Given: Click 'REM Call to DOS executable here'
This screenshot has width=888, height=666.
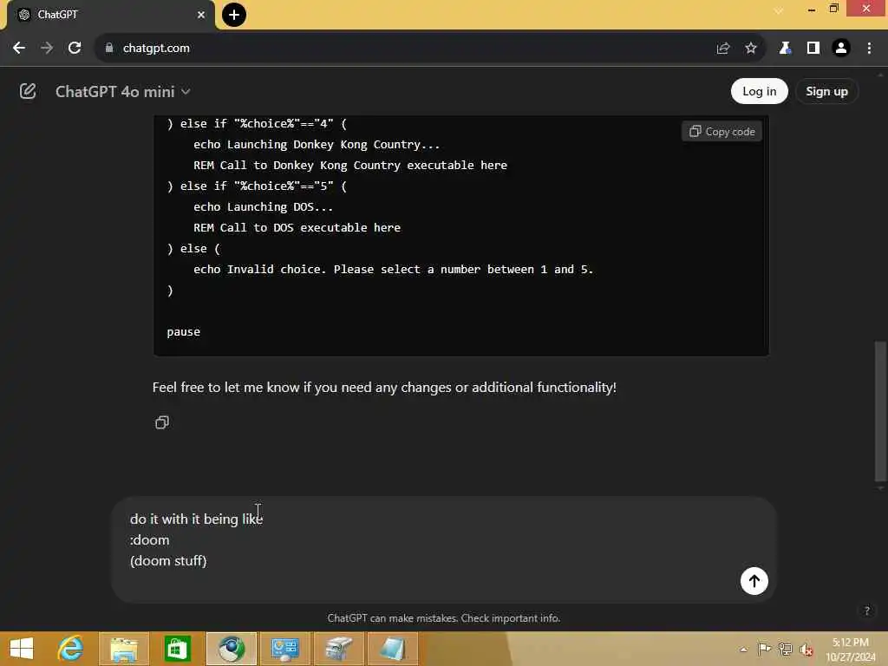Looking at the screenshot, I should pyautogui.click(x=297, y=228).
